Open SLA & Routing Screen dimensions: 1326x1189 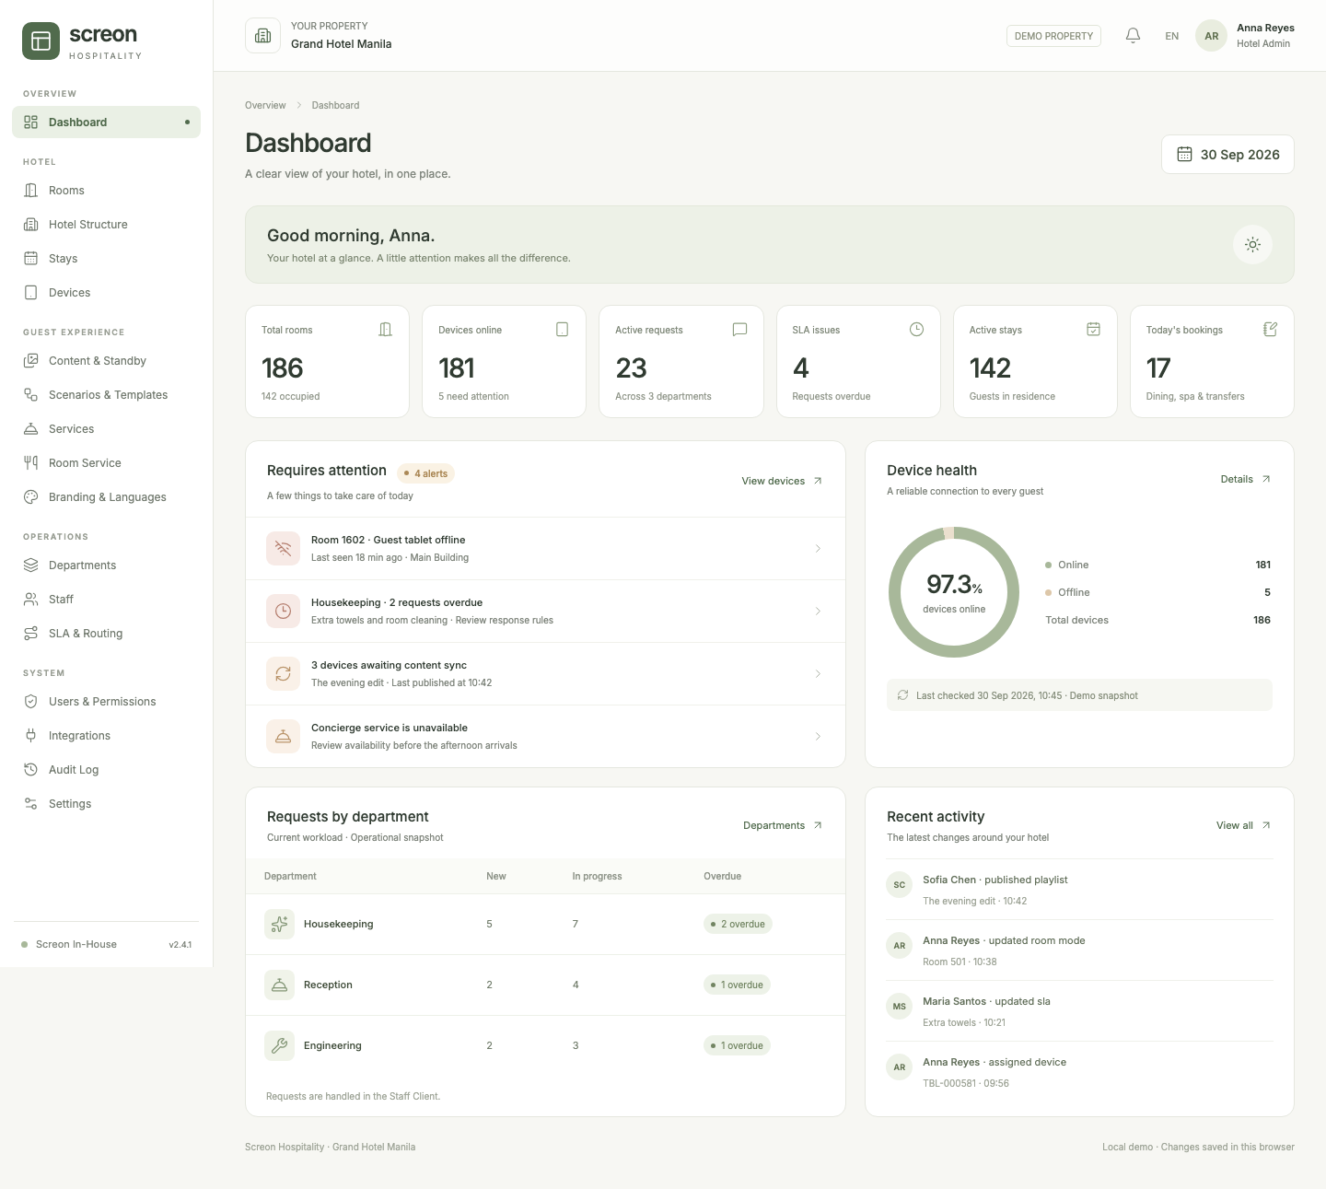(x=106, y=634)
